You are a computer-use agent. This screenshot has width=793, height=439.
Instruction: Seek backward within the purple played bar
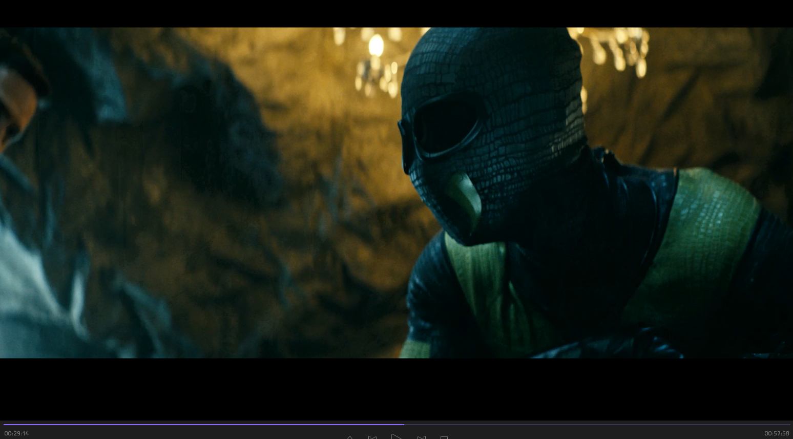coord(205,424)
